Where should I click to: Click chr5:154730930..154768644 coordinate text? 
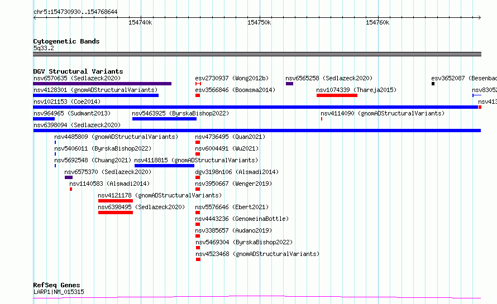click(75, 12)
